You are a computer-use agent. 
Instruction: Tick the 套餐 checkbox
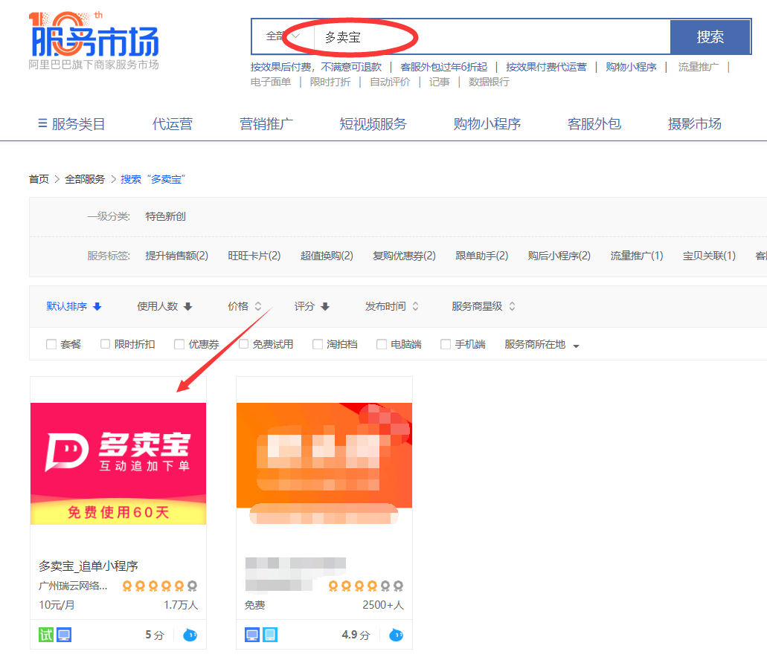(51, 344)
